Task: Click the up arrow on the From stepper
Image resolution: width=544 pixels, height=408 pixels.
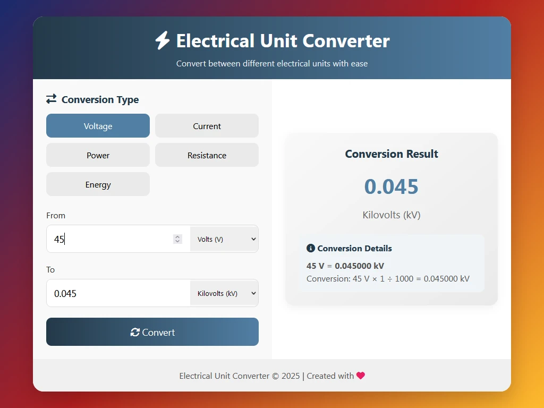Action: pyautogui.click(x=177, y=236)
